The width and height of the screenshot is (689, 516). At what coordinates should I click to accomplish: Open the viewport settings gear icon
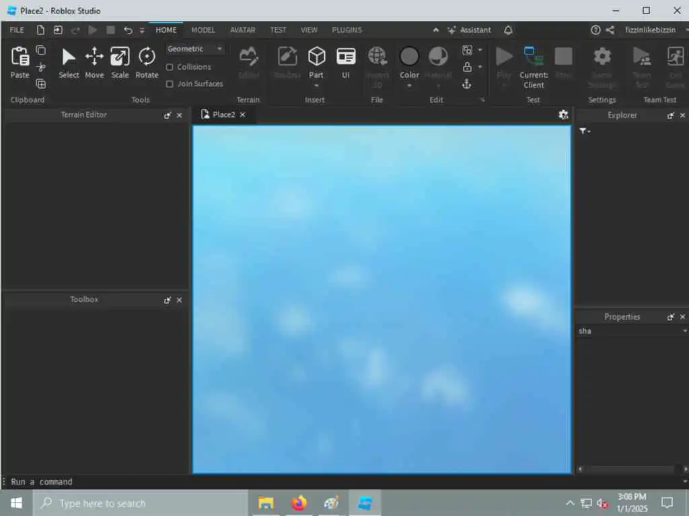[x=563, y=114]
